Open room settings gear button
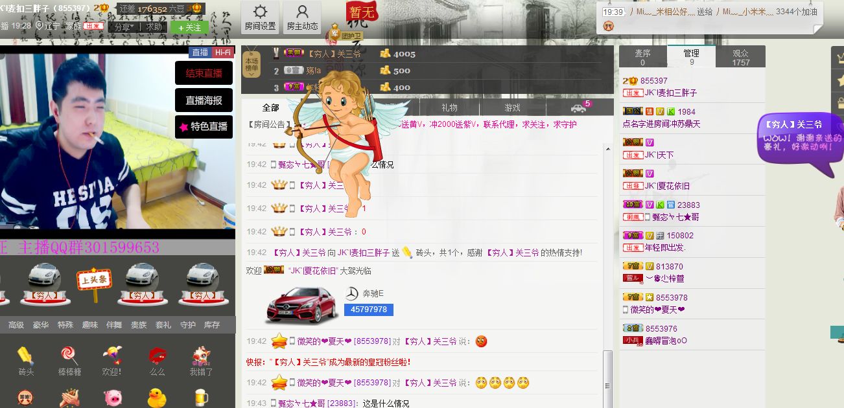Viewport: 844px width, 408px height. tap(260, 17)
